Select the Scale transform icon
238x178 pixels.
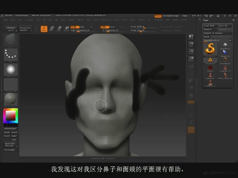click(x=59, y=28)
